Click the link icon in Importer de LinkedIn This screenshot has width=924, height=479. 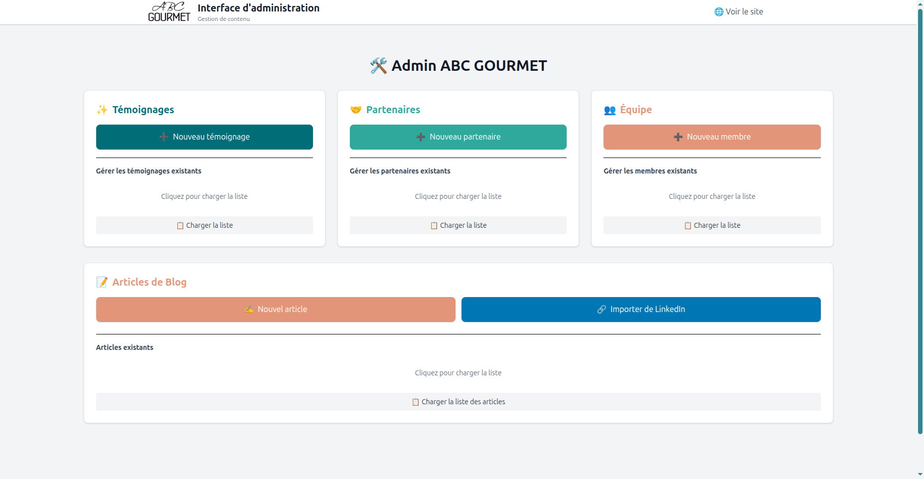point(602,310)
